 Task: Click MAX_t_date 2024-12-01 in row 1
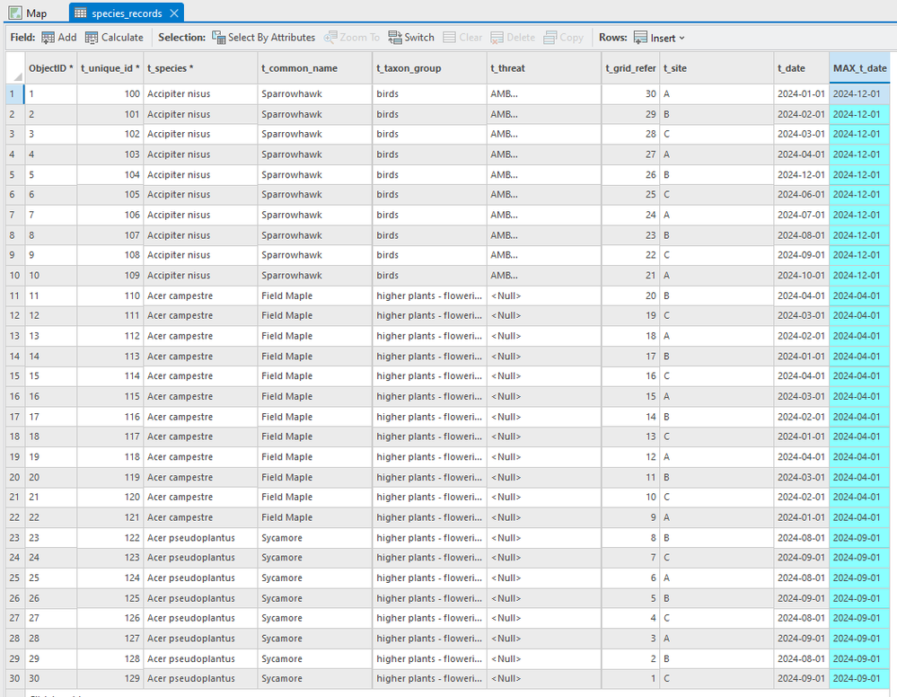[860, 93]
